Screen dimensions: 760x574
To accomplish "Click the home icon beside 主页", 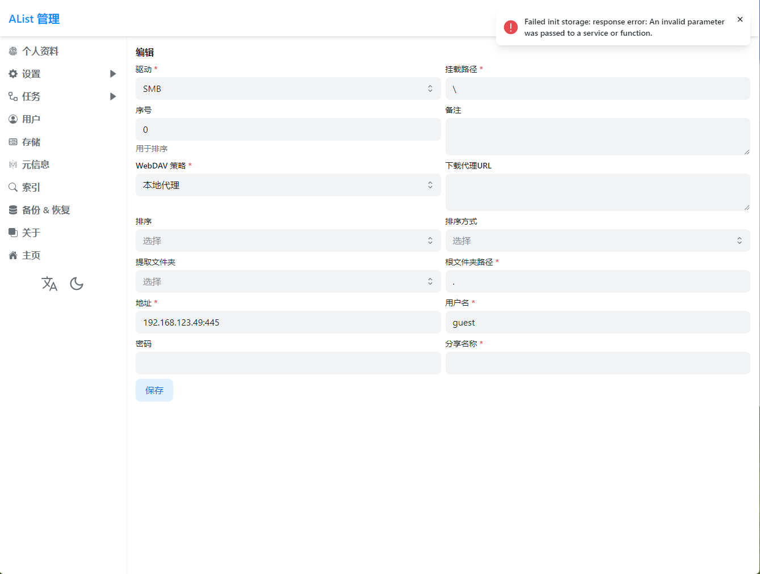I will click(x=13, y=255).
